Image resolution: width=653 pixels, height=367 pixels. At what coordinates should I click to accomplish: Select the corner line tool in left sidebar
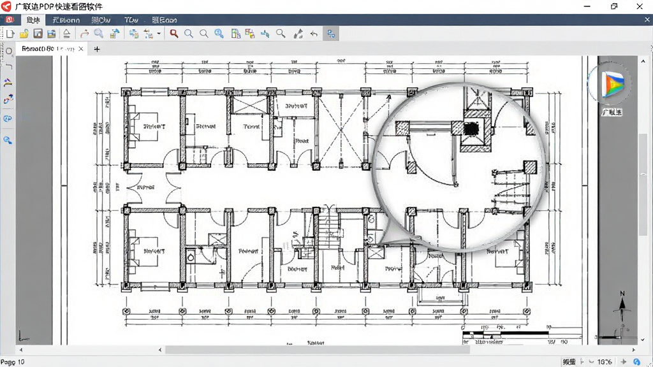click(x=9, y=66)
